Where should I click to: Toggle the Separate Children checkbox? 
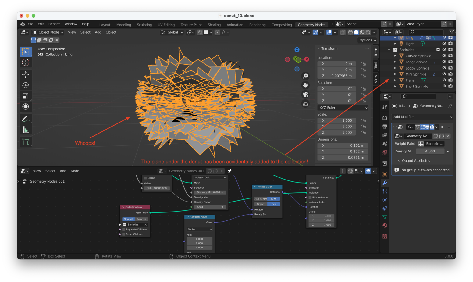point(124,230)
